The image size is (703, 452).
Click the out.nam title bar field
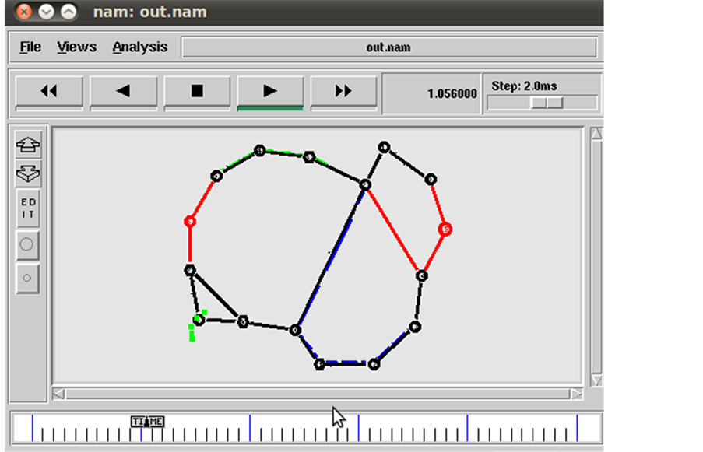(388, 47)
